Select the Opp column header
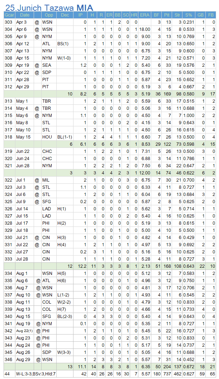219x379 pixels. pyautogui.click(x=49, y=15)
